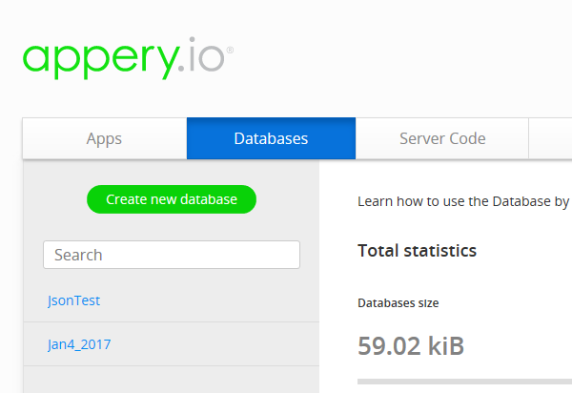Viewport: 572px width, 393px height.
Task: Focus the database Search field
Action: point(172,255)
